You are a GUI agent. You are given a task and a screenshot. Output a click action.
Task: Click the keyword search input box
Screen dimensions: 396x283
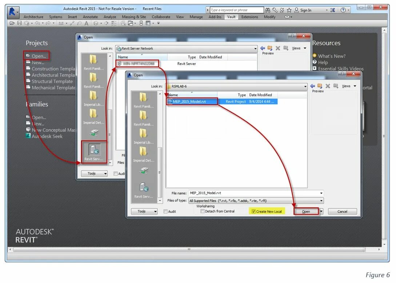237,10
